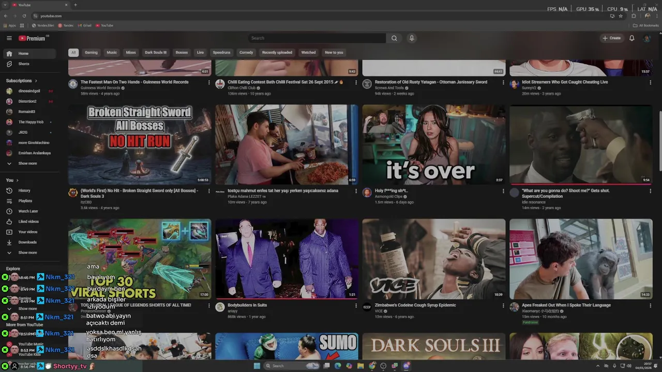662x372 pixels.
Task: Expand the You section header
Action: point(12,180)
